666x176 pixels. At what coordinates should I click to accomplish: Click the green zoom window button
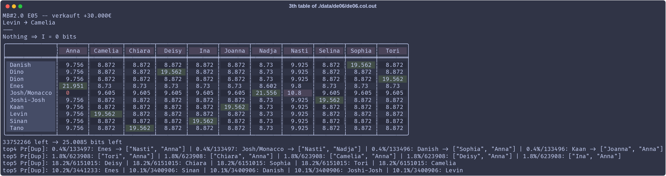20,6
